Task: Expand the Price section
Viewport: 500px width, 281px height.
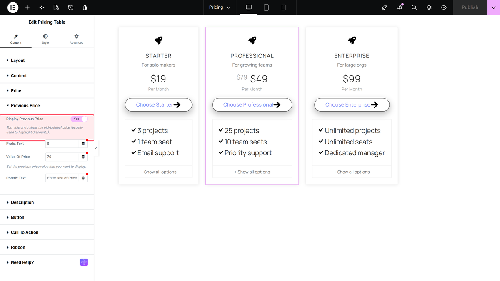Action: [x=47, y=91]
